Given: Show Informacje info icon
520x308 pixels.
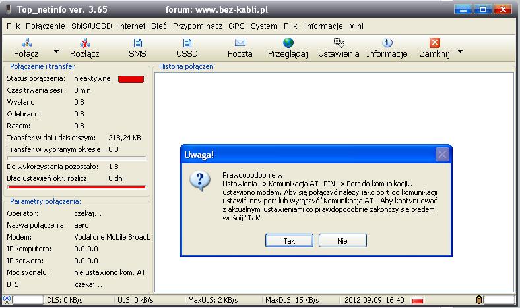Looking at the screenshot, I should [387, 43].
